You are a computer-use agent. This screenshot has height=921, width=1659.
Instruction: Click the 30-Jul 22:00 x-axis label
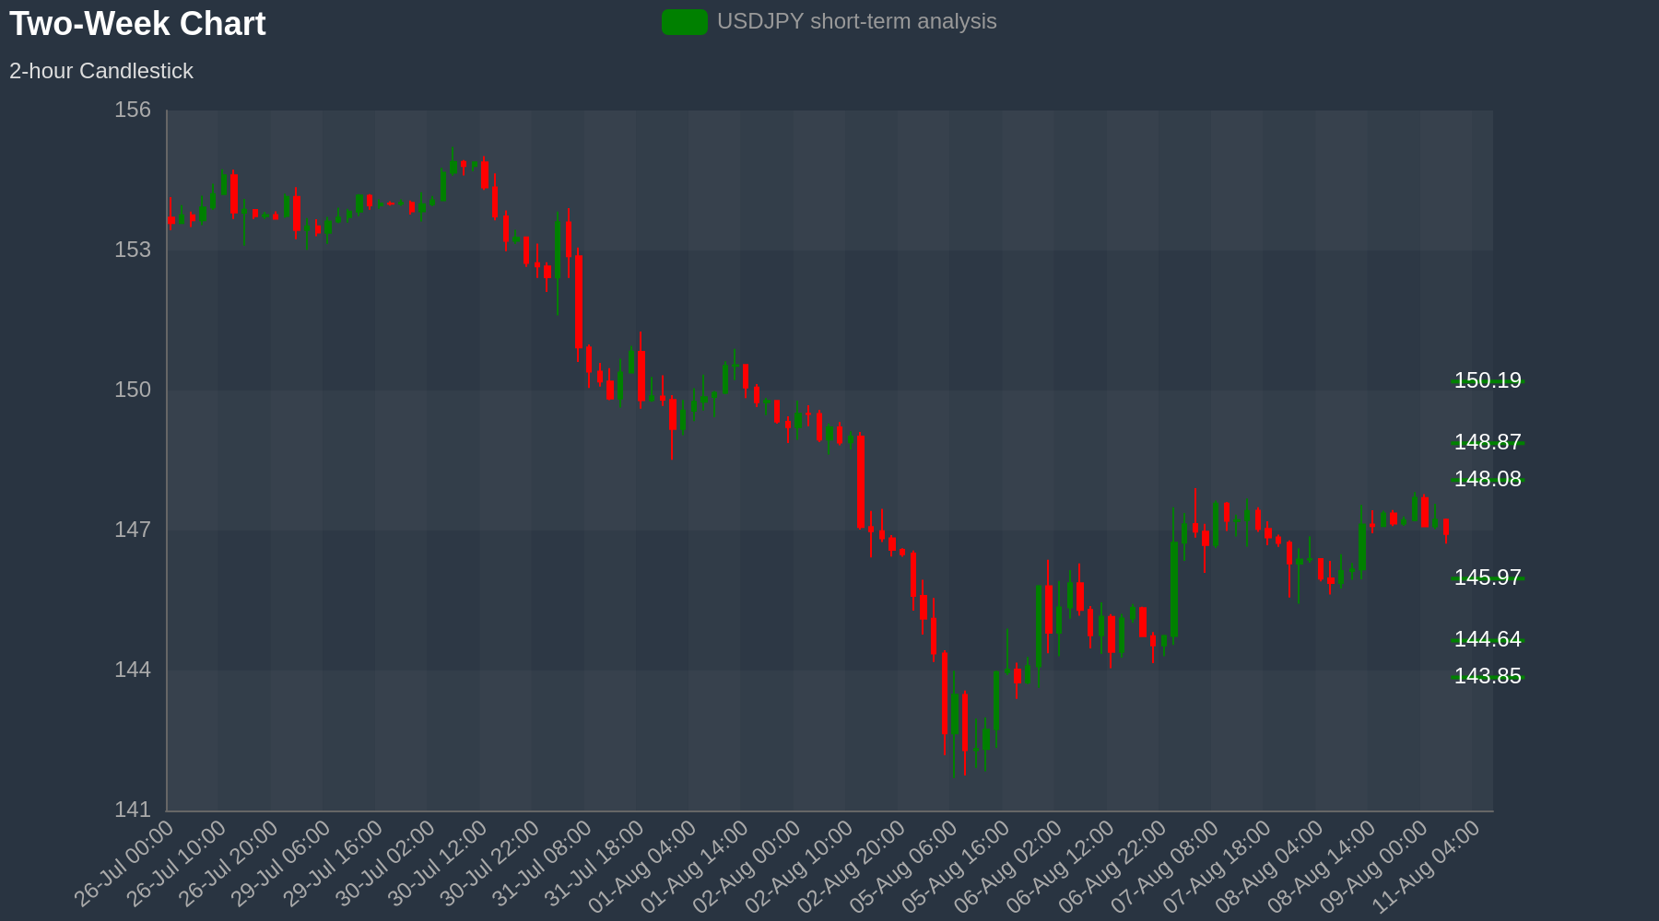pyautogui.click(x=490, y=864)
